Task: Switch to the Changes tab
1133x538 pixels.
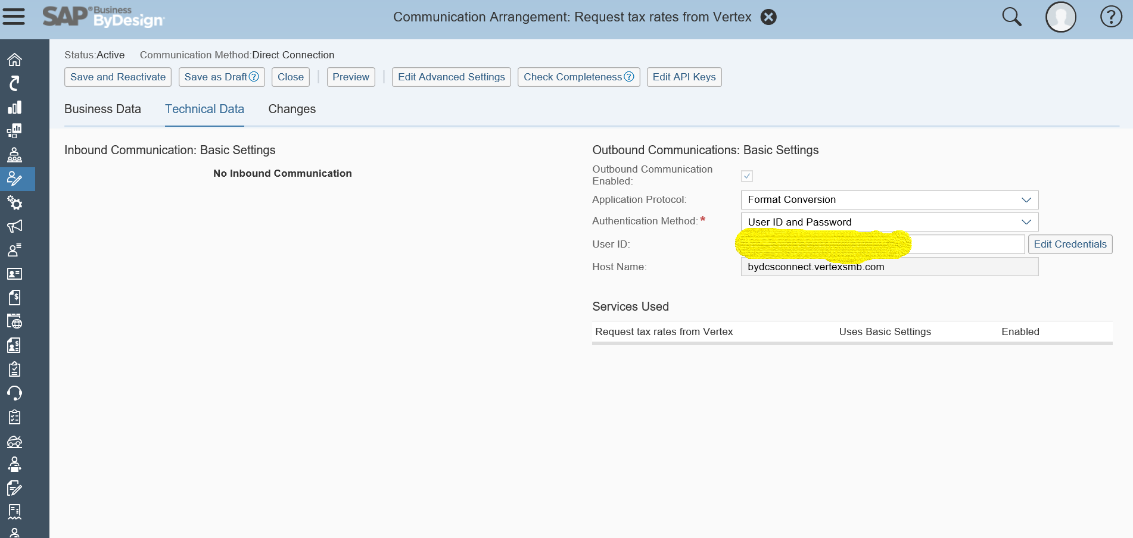Action: (292, 110)
